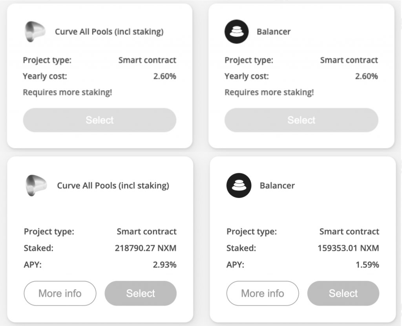402x326 pixels.
Task: Click the Balancer logo in the yearly cost card
Action: coord(237,32)
